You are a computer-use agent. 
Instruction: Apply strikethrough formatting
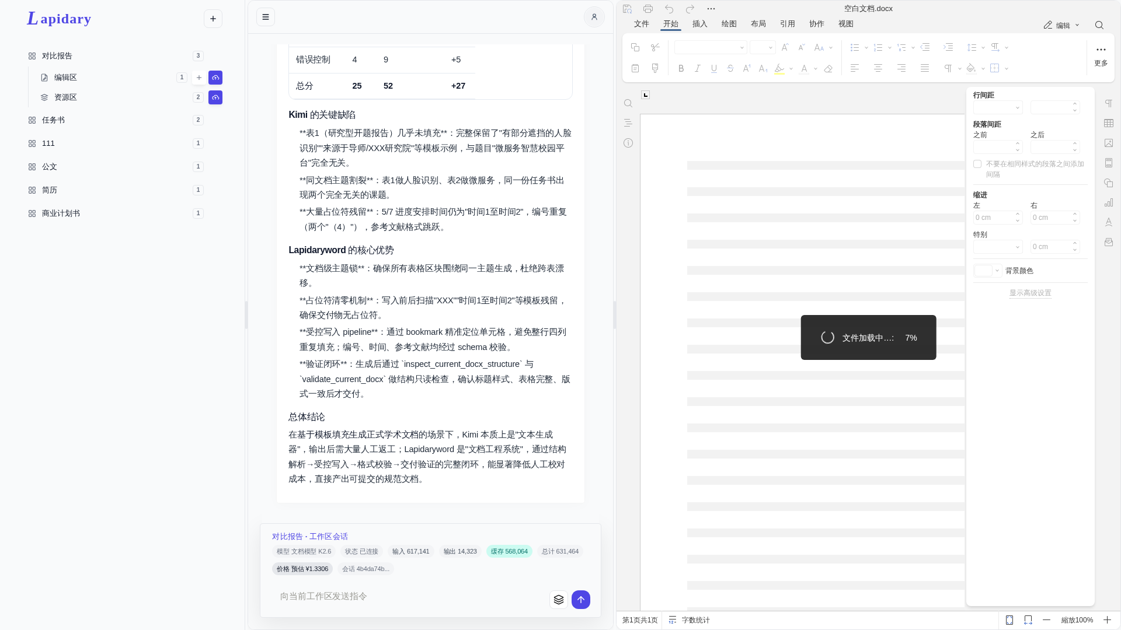point(730,68)
